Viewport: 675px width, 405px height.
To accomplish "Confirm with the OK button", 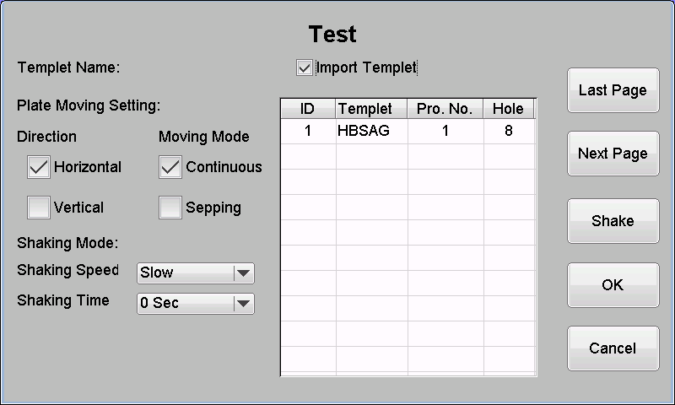I will (x=613, y=285).
